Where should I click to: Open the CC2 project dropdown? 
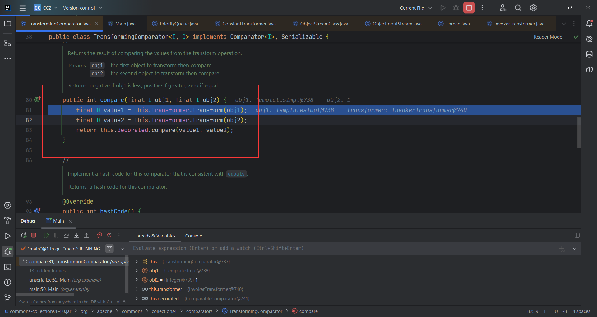click(x=46, y=8)
